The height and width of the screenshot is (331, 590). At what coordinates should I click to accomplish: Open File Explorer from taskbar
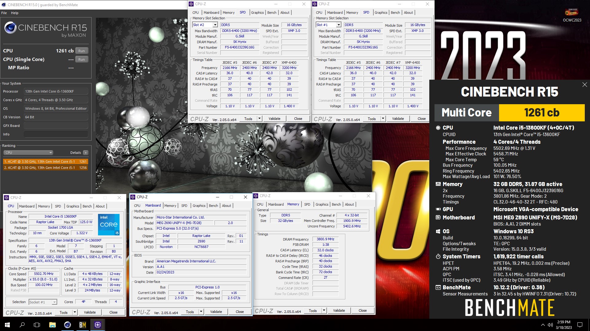52,325
